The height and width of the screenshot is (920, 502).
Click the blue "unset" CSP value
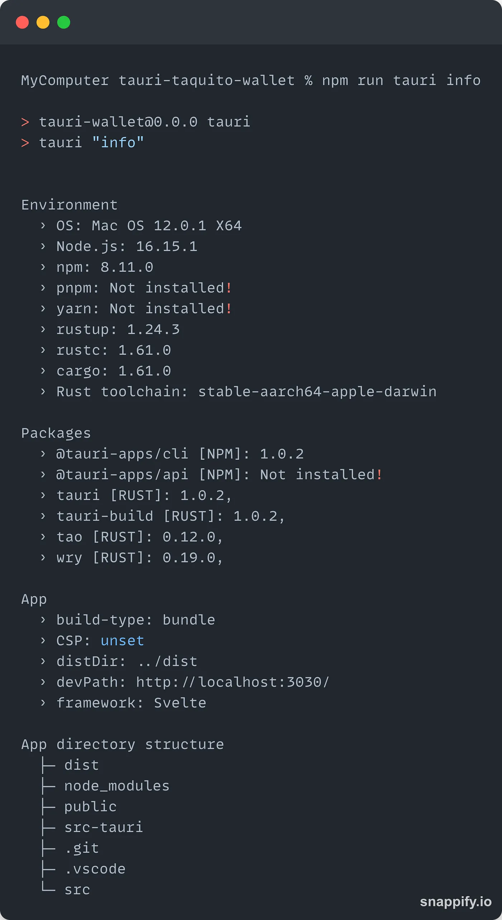[x=122, y=641]
